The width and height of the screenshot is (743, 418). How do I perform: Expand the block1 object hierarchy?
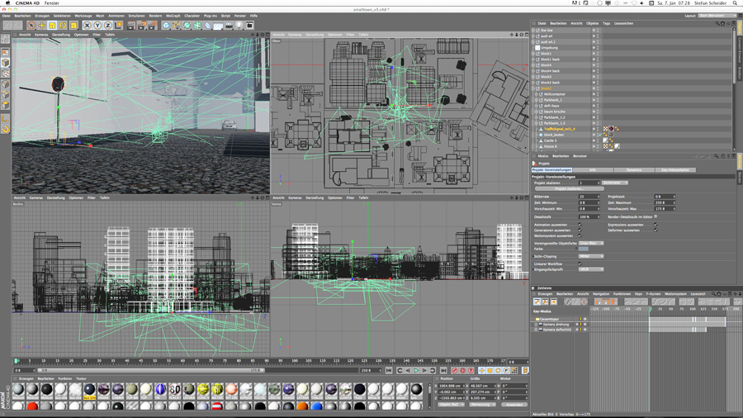(x=534, y=54)
